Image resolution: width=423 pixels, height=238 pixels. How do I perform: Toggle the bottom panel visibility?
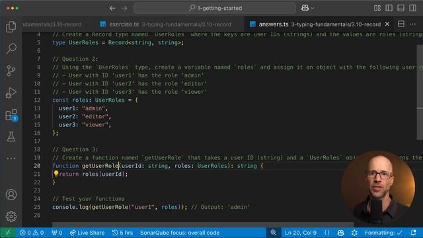401,8
